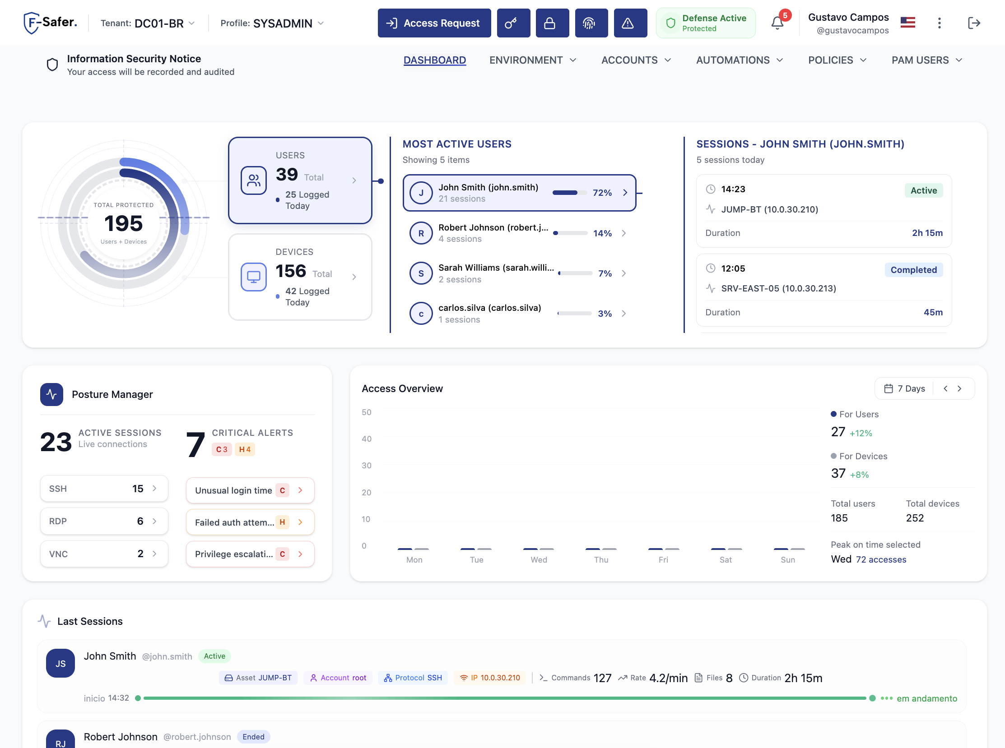Screen dimensions: 1005x748
Task: Click the Last Sessions activity icon
Action: pos(44,621)
